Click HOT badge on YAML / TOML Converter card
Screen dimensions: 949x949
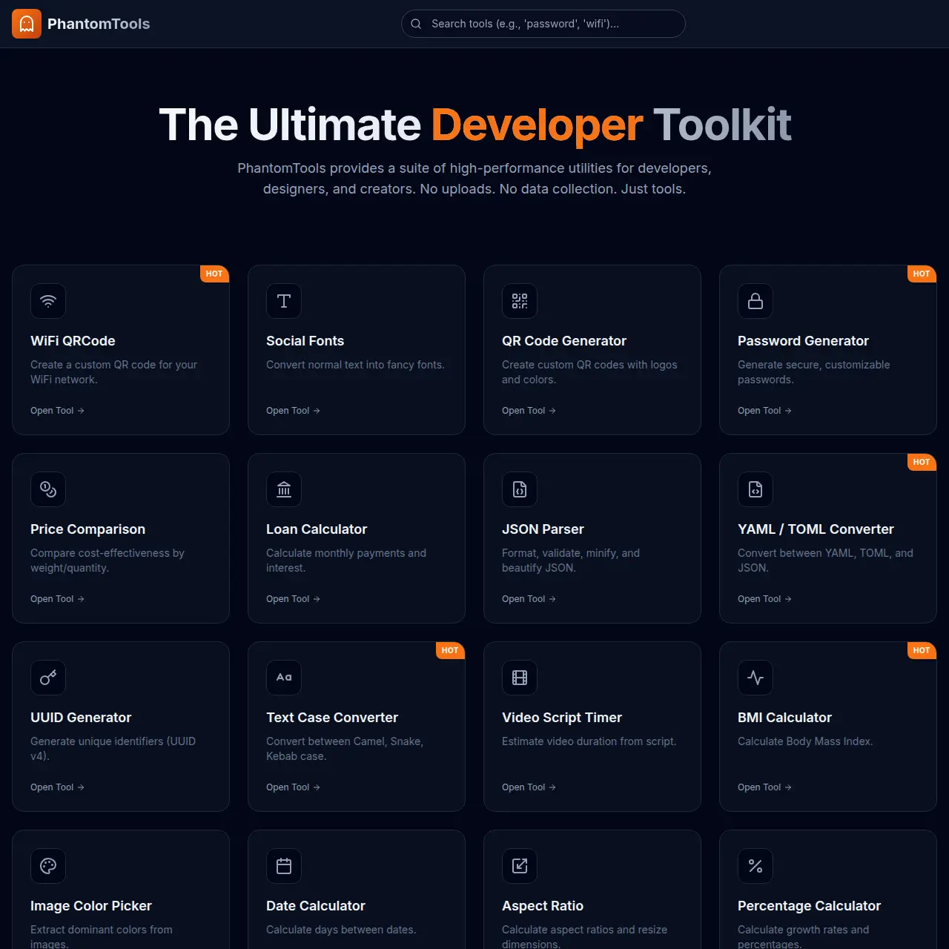pyautogui.click(x=922, y=462)
